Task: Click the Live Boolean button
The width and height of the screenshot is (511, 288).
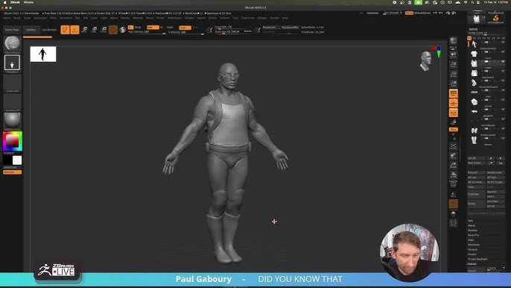Action: (x=49, y=30)
